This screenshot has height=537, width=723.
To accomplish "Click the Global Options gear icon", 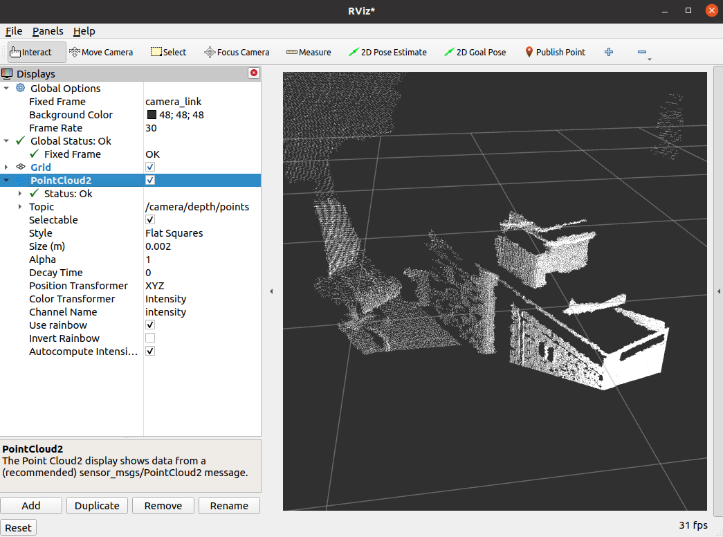I will 21,88.
